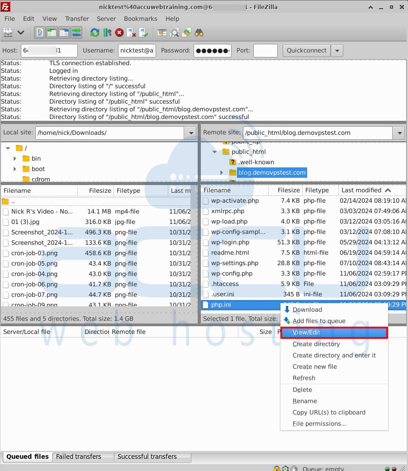
Task: Expand the local boot folder
Action: tap(15, 169)
